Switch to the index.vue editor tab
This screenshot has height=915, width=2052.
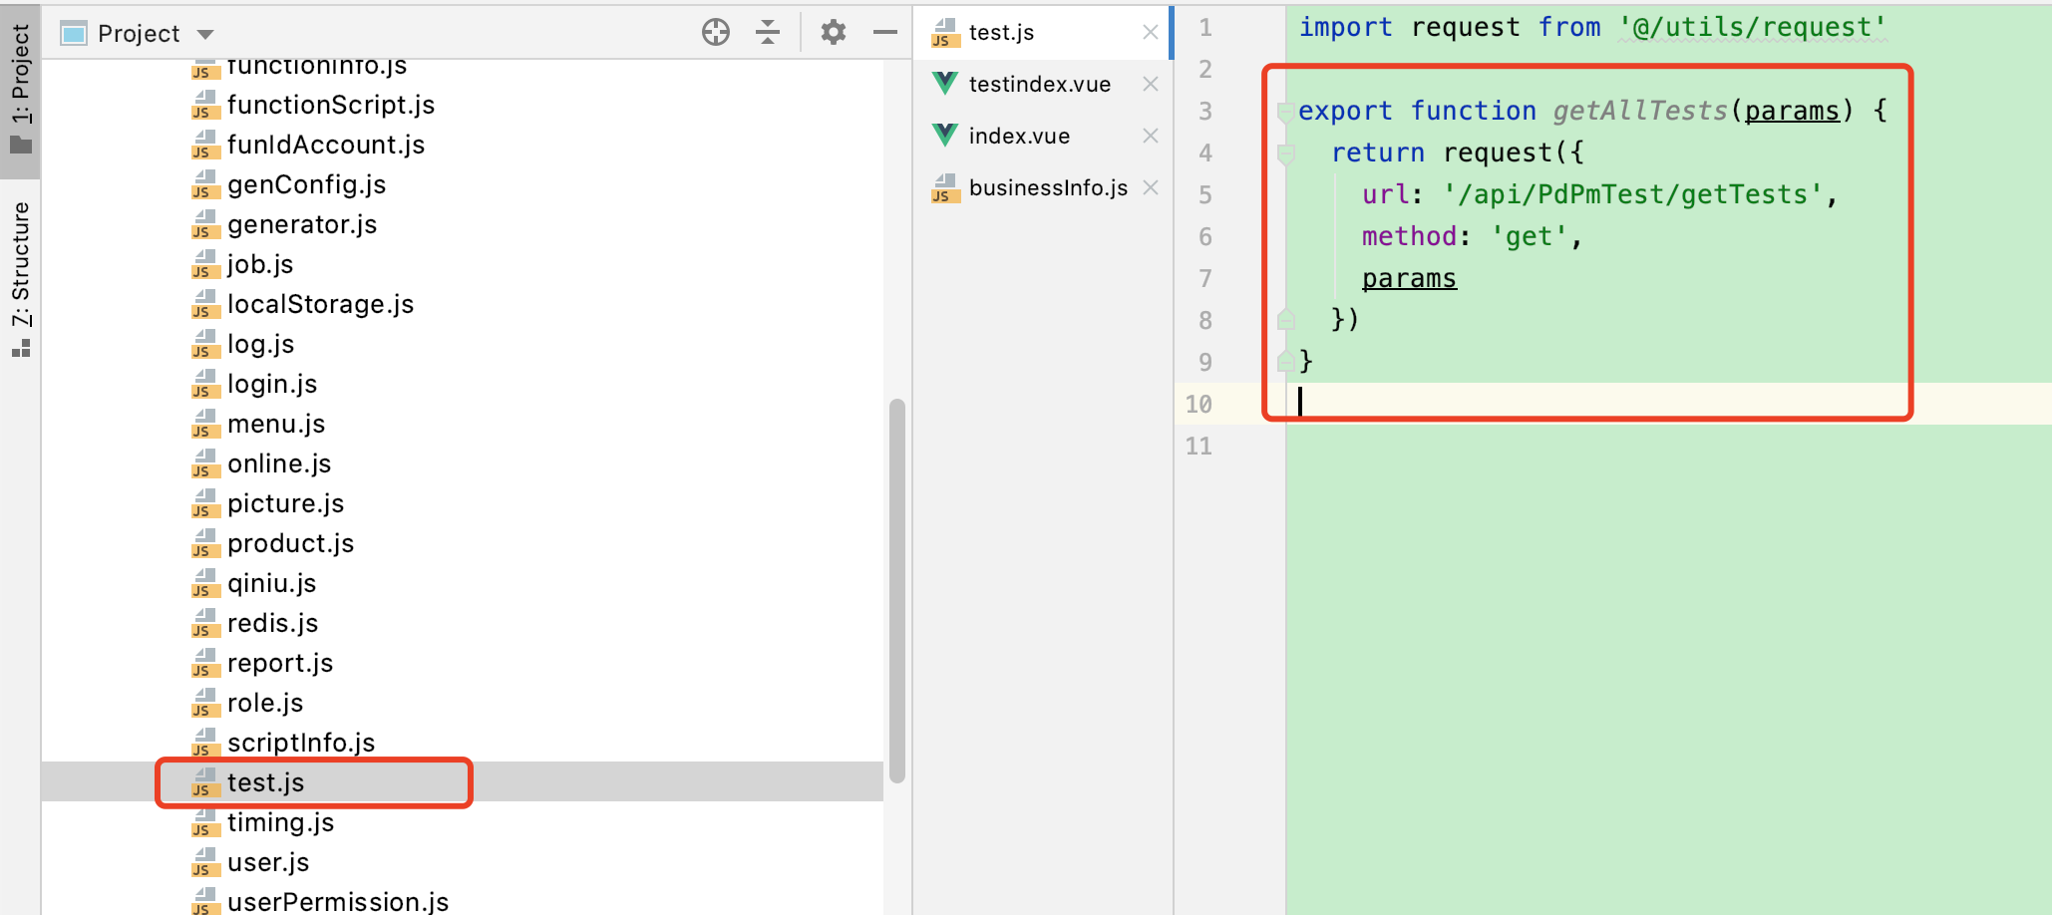pyautogui.click(x=1042, y=136)
